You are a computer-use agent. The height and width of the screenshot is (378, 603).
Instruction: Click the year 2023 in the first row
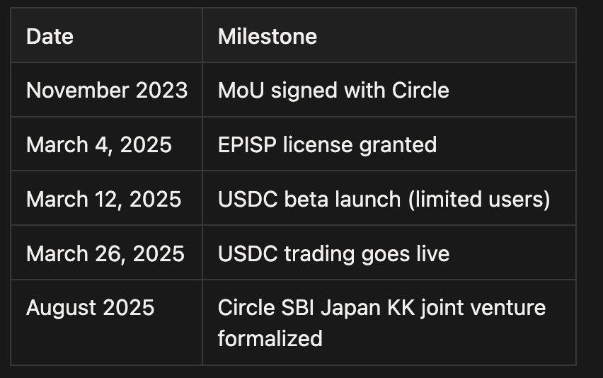click(x=163, y=91)
